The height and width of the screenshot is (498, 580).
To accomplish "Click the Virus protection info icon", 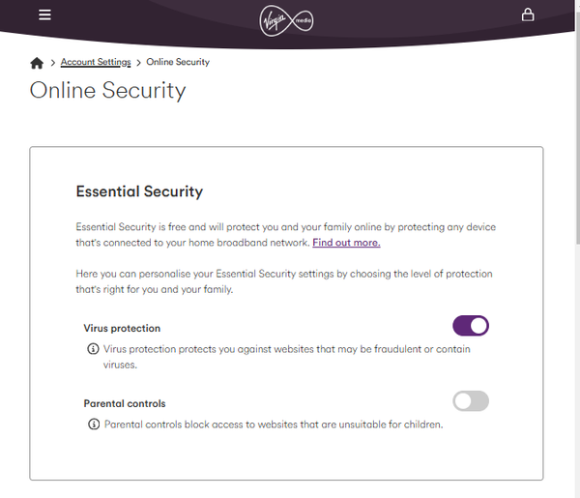I will [x=93, y=349].
